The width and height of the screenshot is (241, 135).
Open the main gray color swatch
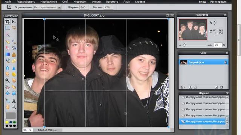11,116
